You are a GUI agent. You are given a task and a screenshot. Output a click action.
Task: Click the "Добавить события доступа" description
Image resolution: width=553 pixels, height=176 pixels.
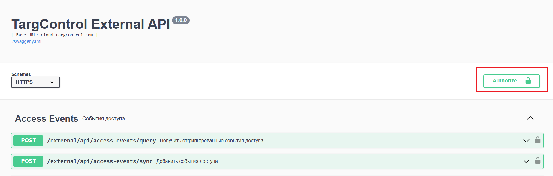click(187, 161)
